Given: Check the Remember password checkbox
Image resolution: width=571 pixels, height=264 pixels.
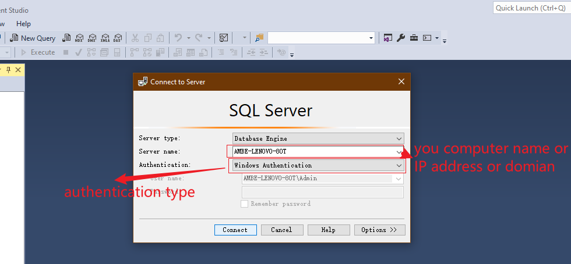Looking at the screenshot, I should (x=244, y=204).
